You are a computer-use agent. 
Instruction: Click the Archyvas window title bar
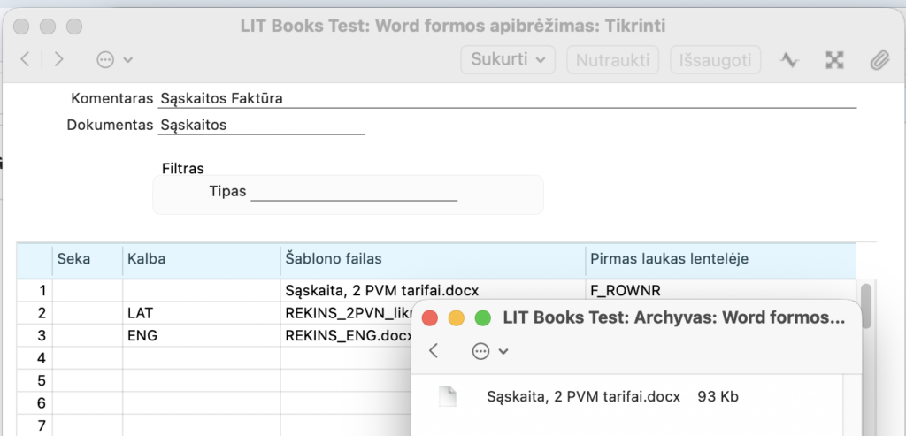[x=673, y=317]
